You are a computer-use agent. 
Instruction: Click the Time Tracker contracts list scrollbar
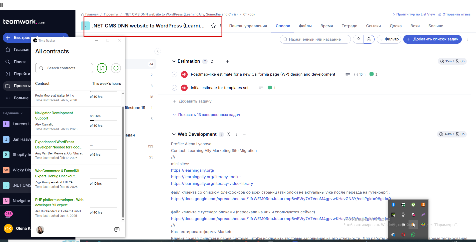click(123, 162)
